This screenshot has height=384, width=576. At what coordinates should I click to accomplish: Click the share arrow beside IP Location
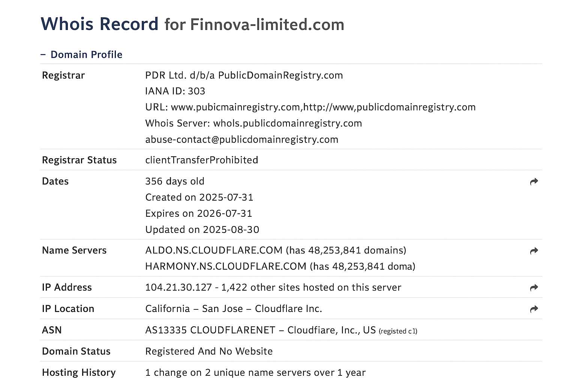[x=534, y=309]
